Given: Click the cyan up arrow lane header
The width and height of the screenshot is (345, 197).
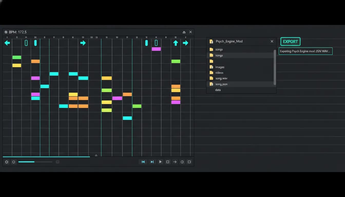Looking at the screenshot, I should coord(176,43).
